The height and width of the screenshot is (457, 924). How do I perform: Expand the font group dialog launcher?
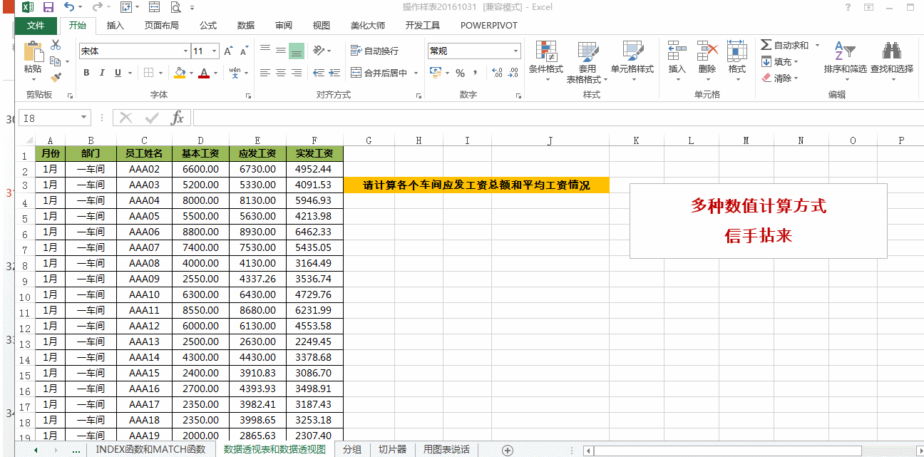[249, 95]
